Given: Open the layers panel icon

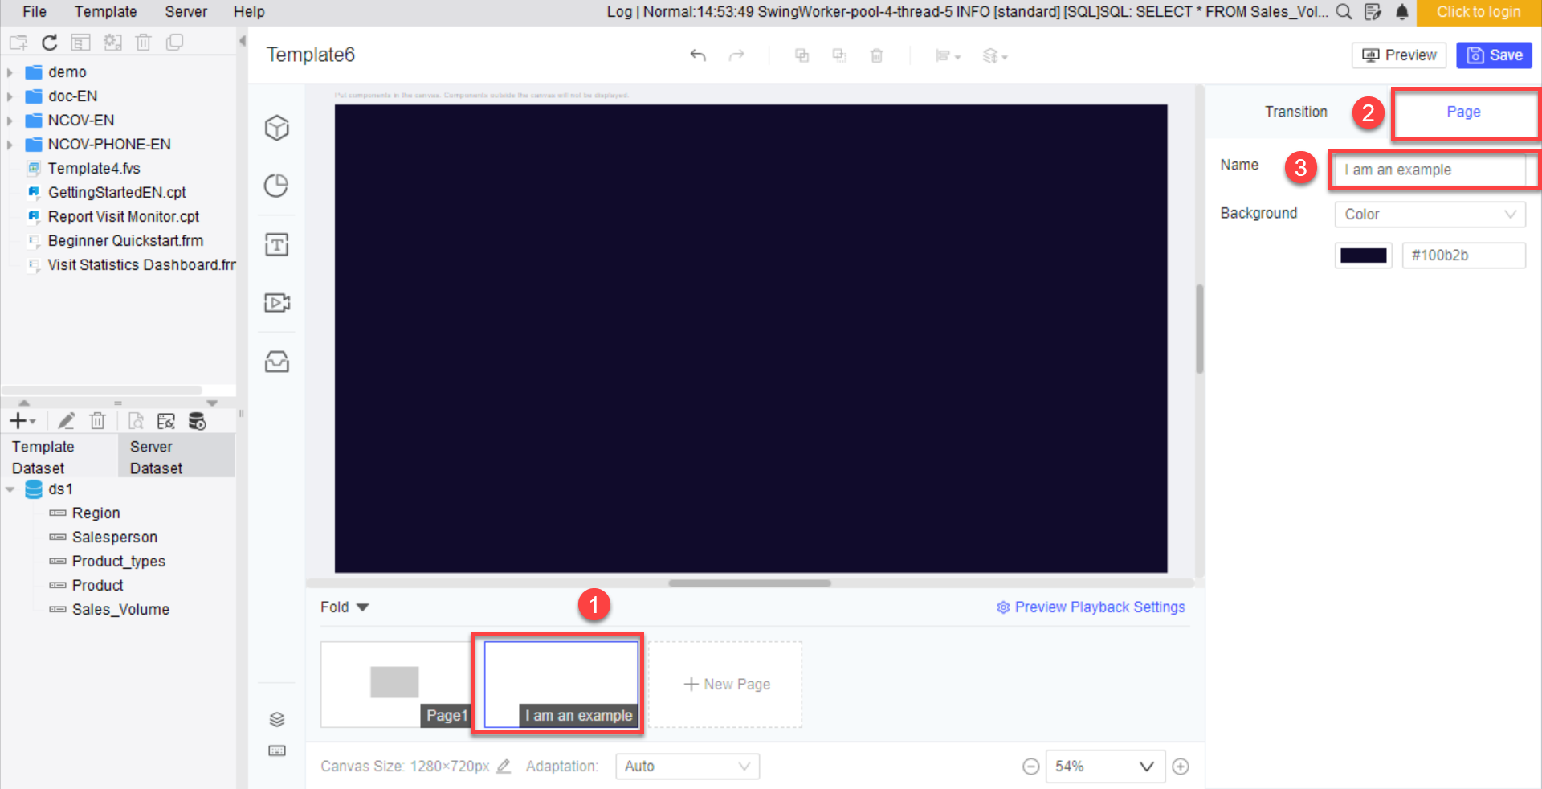Looking at the screenshot, I should 276,719.
